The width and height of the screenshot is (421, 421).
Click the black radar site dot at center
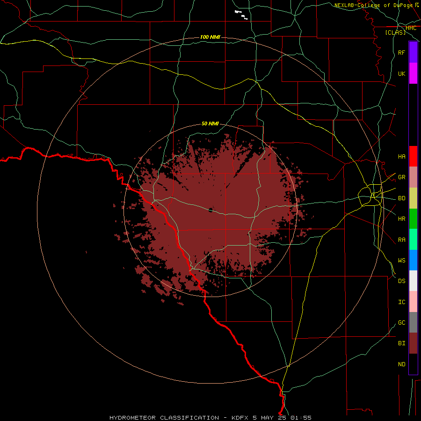tap(211, 210)
